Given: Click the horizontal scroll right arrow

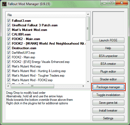Looking at the screenshot, I should [83, 86].
